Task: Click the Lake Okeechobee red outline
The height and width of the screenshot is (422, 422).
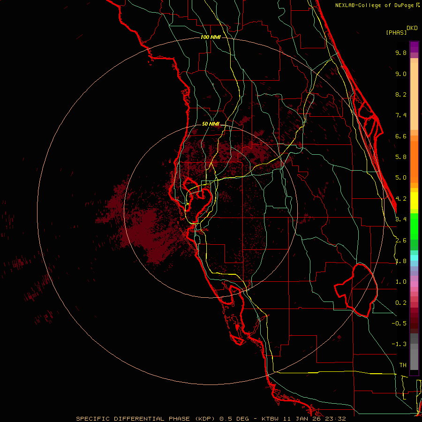Action: [x=356, y=290]
